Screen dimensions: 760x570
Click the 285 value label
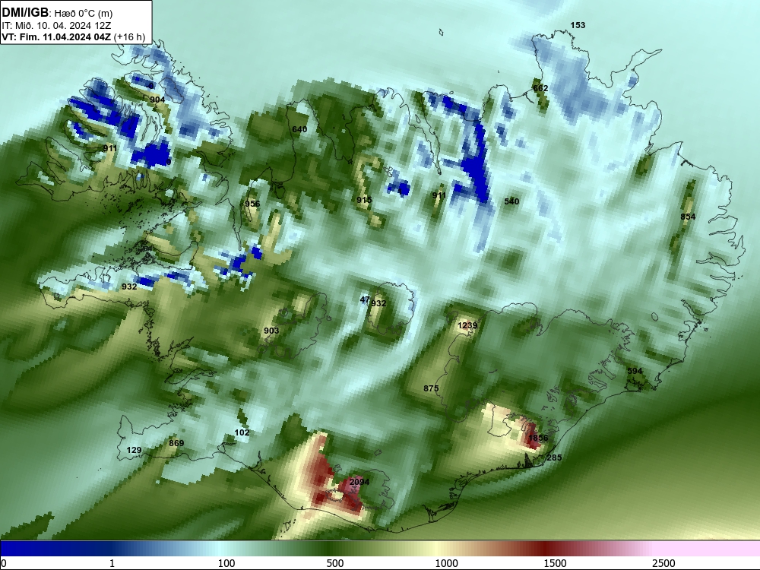click(554, 458)
